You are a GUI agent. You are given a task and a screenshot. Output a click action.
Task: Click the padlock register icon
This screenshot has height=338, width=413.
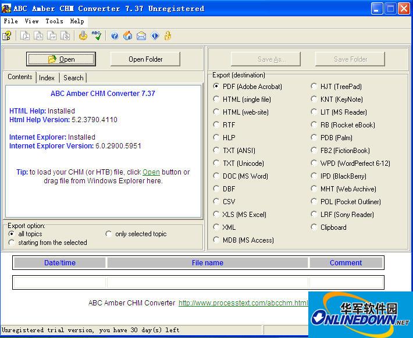tap(168, 35)
